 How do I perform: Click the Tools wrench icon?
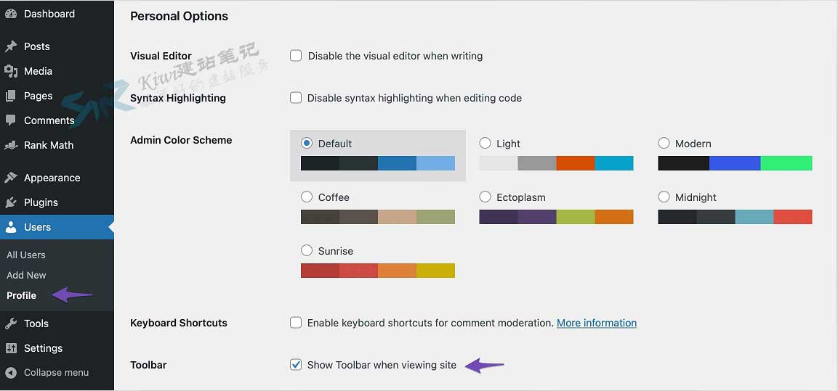(x=11, y=324)
